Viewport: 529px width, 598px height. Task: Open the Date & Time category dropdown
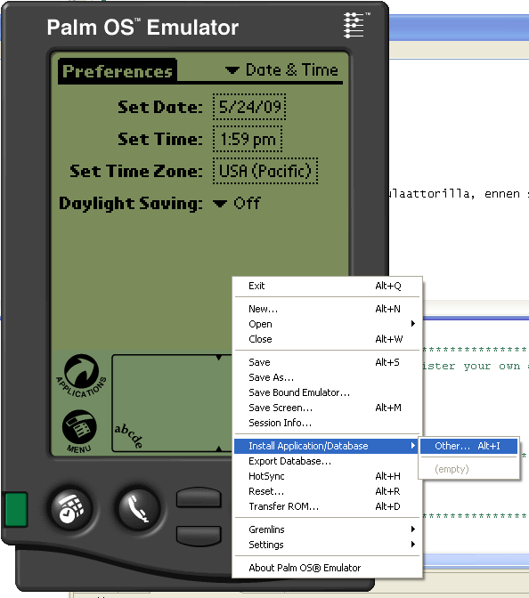[281, 70]
